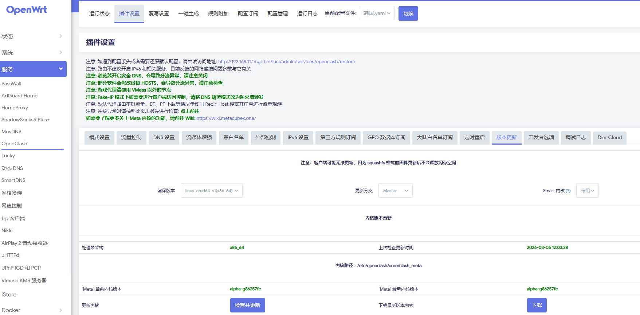The height and width of the screenshot is (315, 640).
Task: Go to the 配置管理 tab
Action: [278, 13]
